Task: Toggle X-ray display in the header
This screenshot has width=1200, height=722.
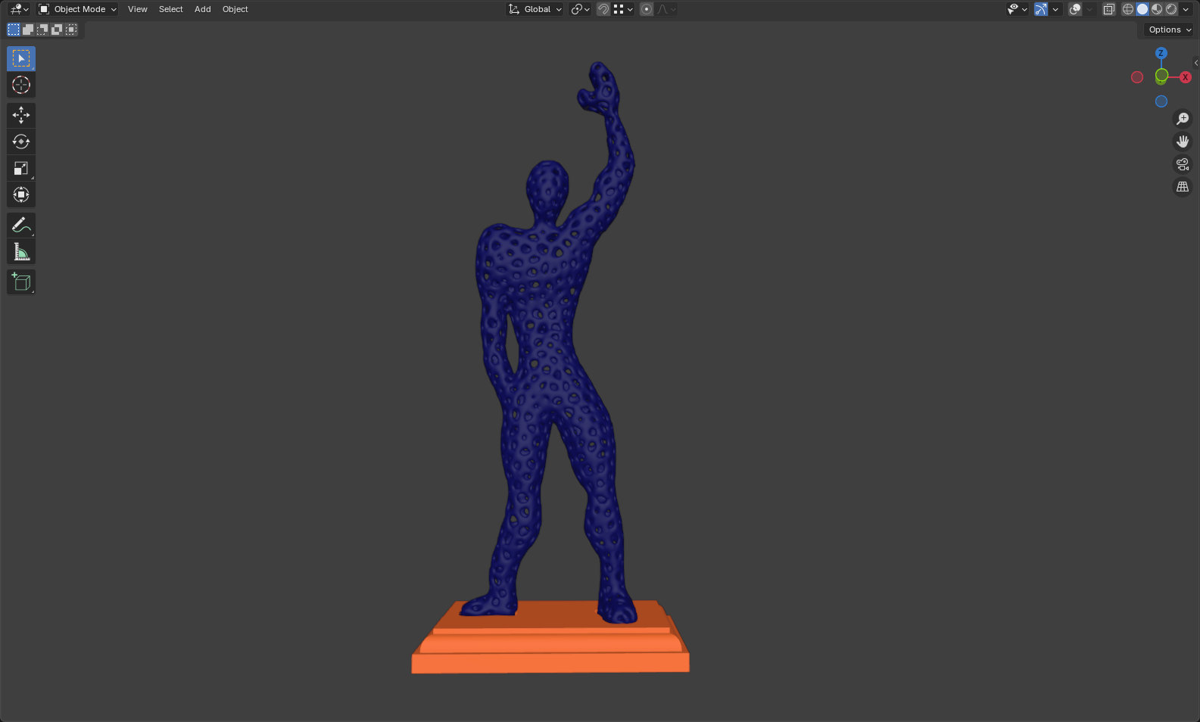Action: click(x=1108, y=9)
